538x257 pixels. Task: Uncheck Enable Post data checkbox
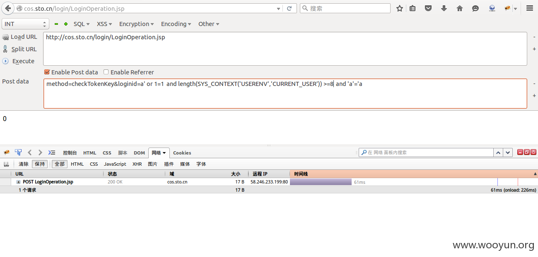47,72
